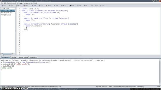Click the file list scroll-left arrow

pyautogui.click(x=1, y=54)
